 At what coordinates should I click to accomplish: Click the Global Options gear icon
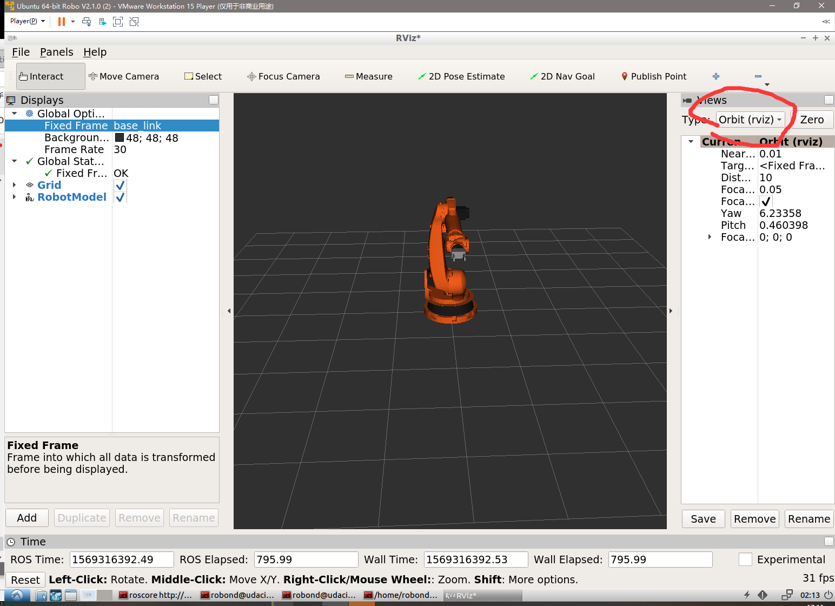pyautogui.click(x=30, y=114)
